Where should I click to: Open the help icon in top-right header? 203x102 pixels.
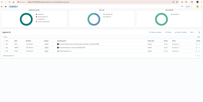click(x=201, y=7)
